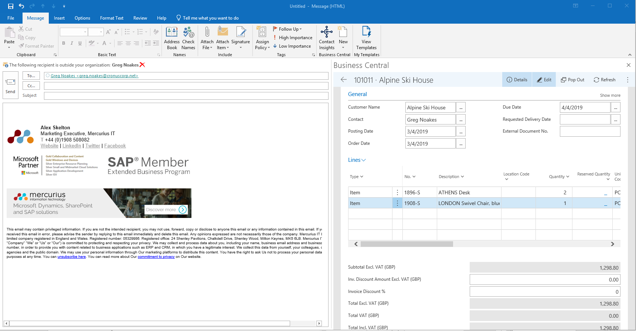Toggle the Details view button

[517, 80]
